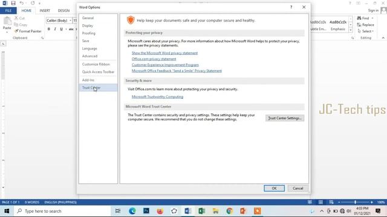
Task: Open Microsoft Trustworthy Computing link
Action: coord(157,96)
